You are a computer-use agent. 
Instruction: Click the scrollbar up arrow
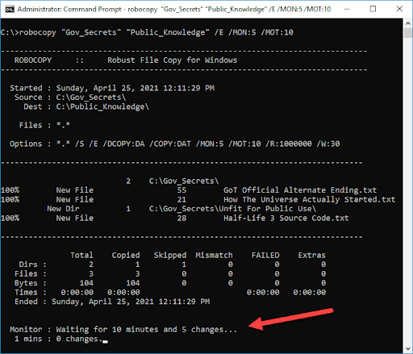coord(407,23)
